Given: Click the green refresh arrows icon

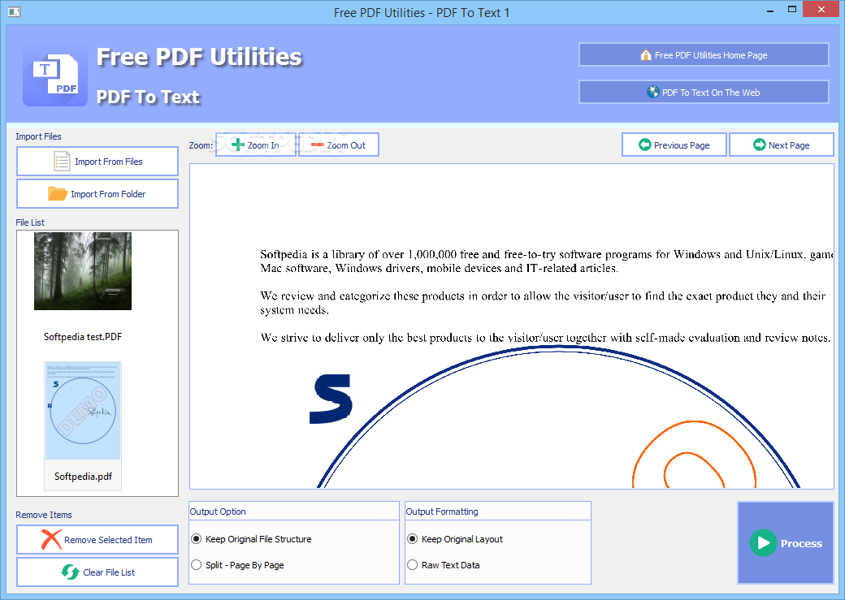Looking at the screenshot, I should point(70,572).
